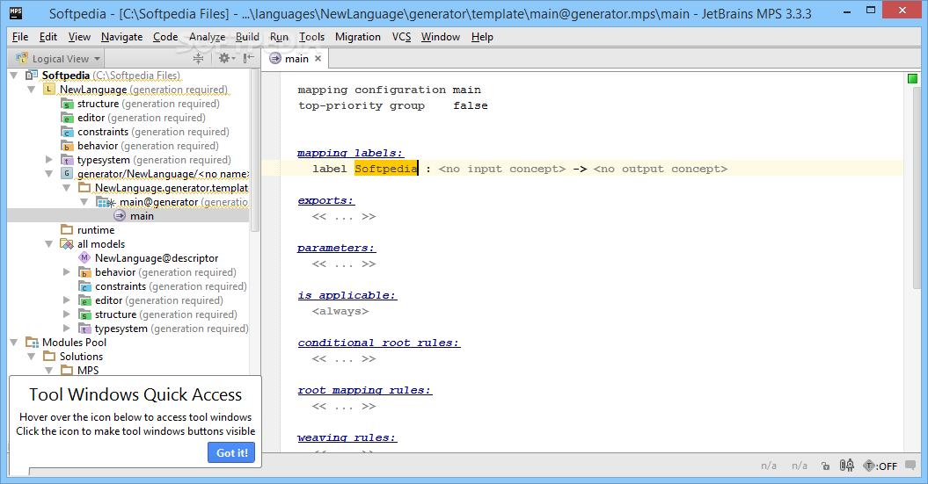Click the project tree vertical scrollbar
Image resolution: width=928 pixels, height=484 pixels.
(254, 151)
